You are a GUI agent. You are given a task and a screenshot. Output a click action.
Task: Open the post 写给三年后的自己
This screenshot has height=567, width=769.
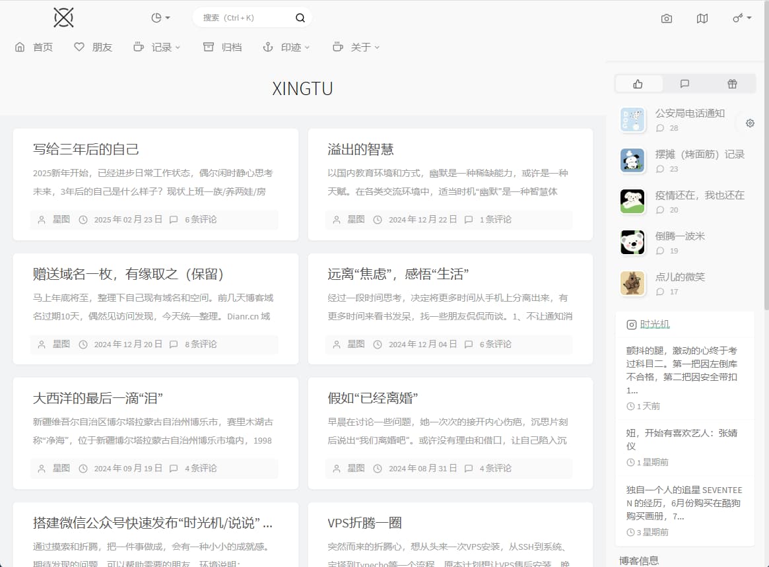point(86,149)
